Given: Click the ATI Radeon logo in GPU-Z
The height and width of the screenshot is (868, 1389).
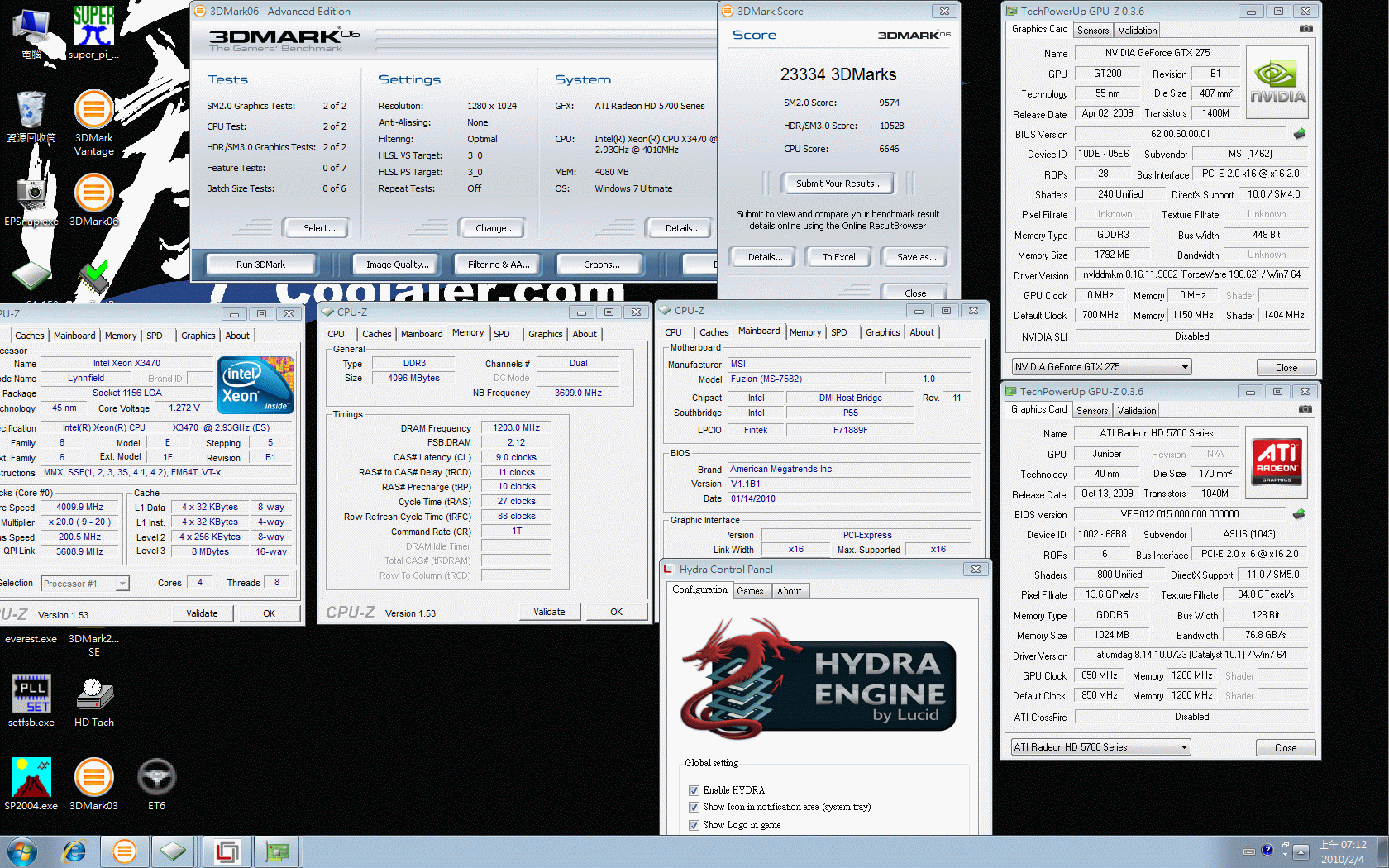Looking at the screenshot, I should [x=1277, y=462].
